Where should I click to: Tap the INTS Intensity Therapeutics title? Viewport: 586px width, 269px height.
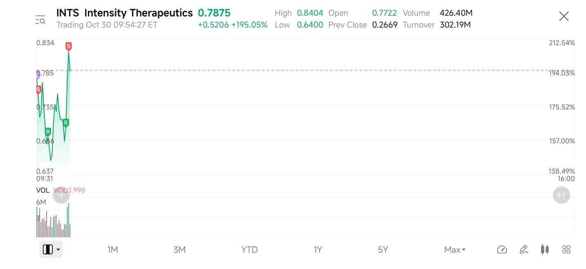pyautogui.click(x=124, y=13)
